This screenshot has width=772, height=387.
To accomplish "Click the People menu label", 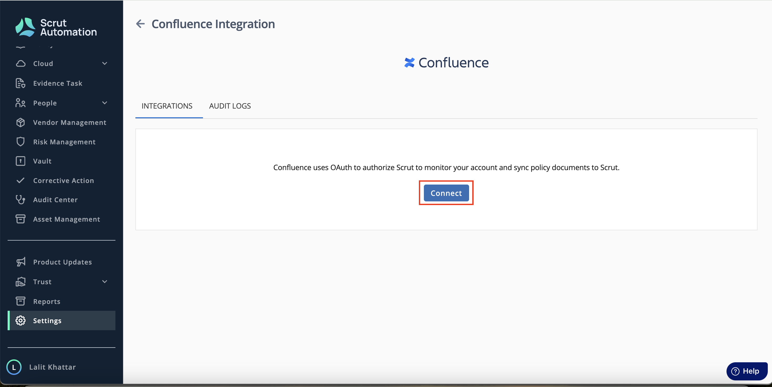I will point(45,103).
